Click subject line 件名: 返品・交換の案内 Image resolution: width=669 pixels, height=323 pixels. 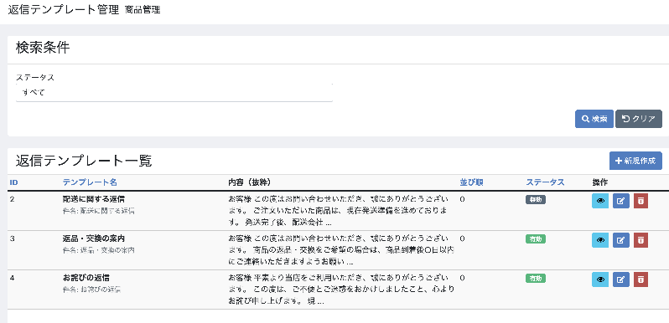(99, 250)
